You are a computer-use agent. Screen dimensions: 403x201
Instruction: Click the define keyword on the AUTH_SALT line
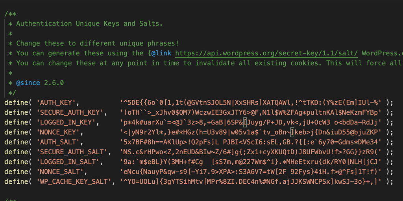(x=16, y=142)
